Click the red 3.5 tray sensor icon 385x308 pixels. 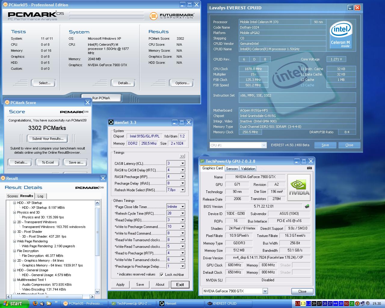pos(297,303)
